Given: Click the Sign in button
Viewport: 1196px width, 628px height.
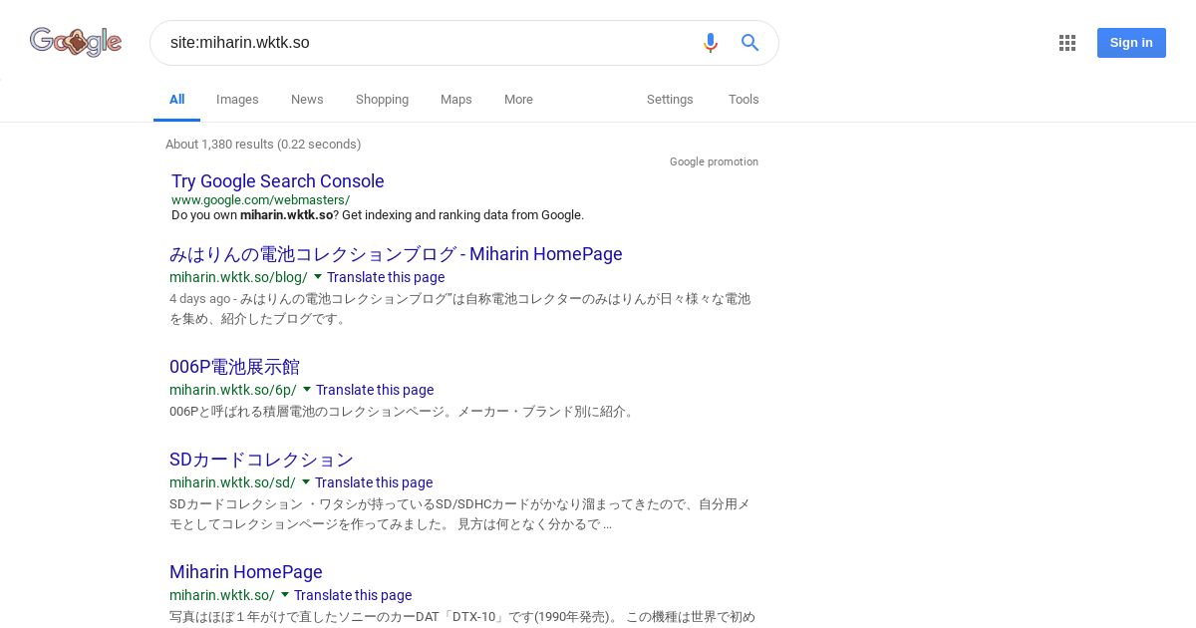Looking at the screenshot, I should [x=1131, y=43].
